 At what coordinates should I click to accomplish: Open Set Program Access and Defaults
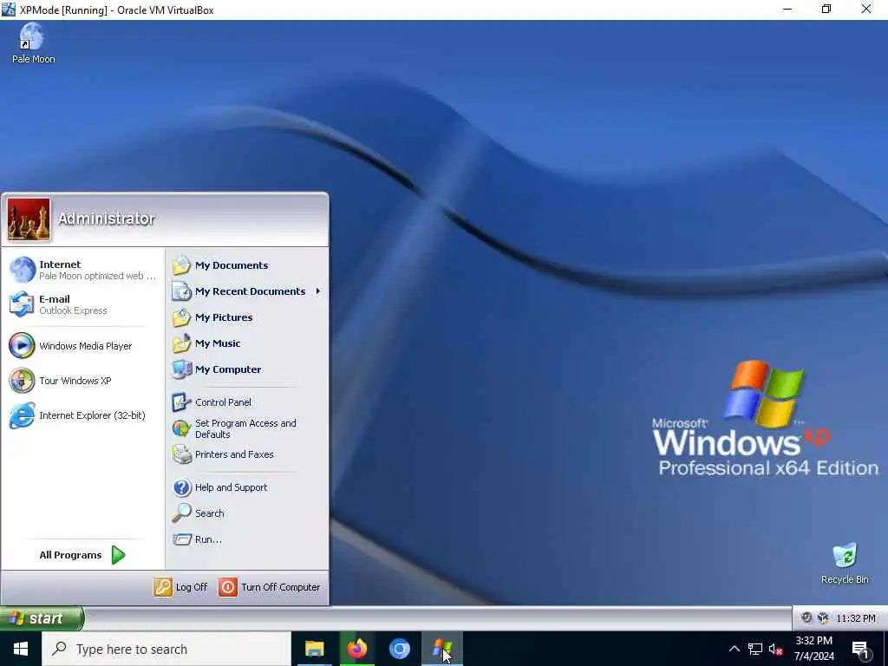[247, 428]
